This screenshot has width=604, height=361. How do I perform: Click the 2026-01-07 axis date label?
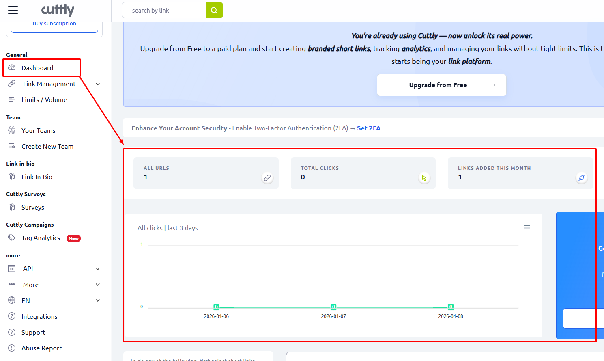pyautogui.click(x=333, y=316)
